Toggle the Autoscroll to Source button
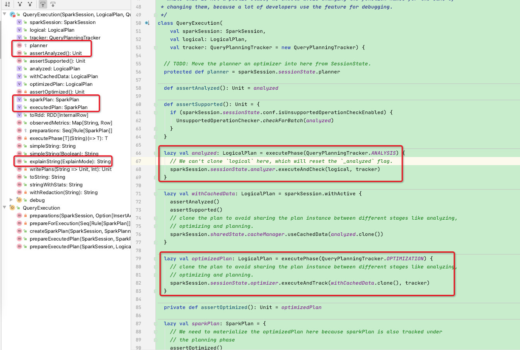Viewport: 520px width, 350px height. click(x=43, y=4)
